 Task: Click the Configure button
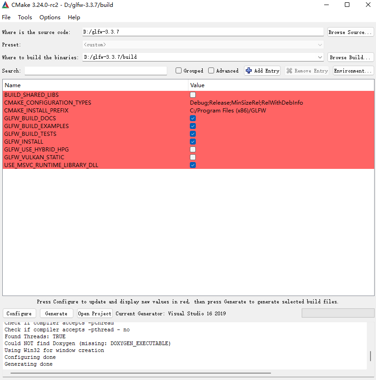(x=19, y=313)
